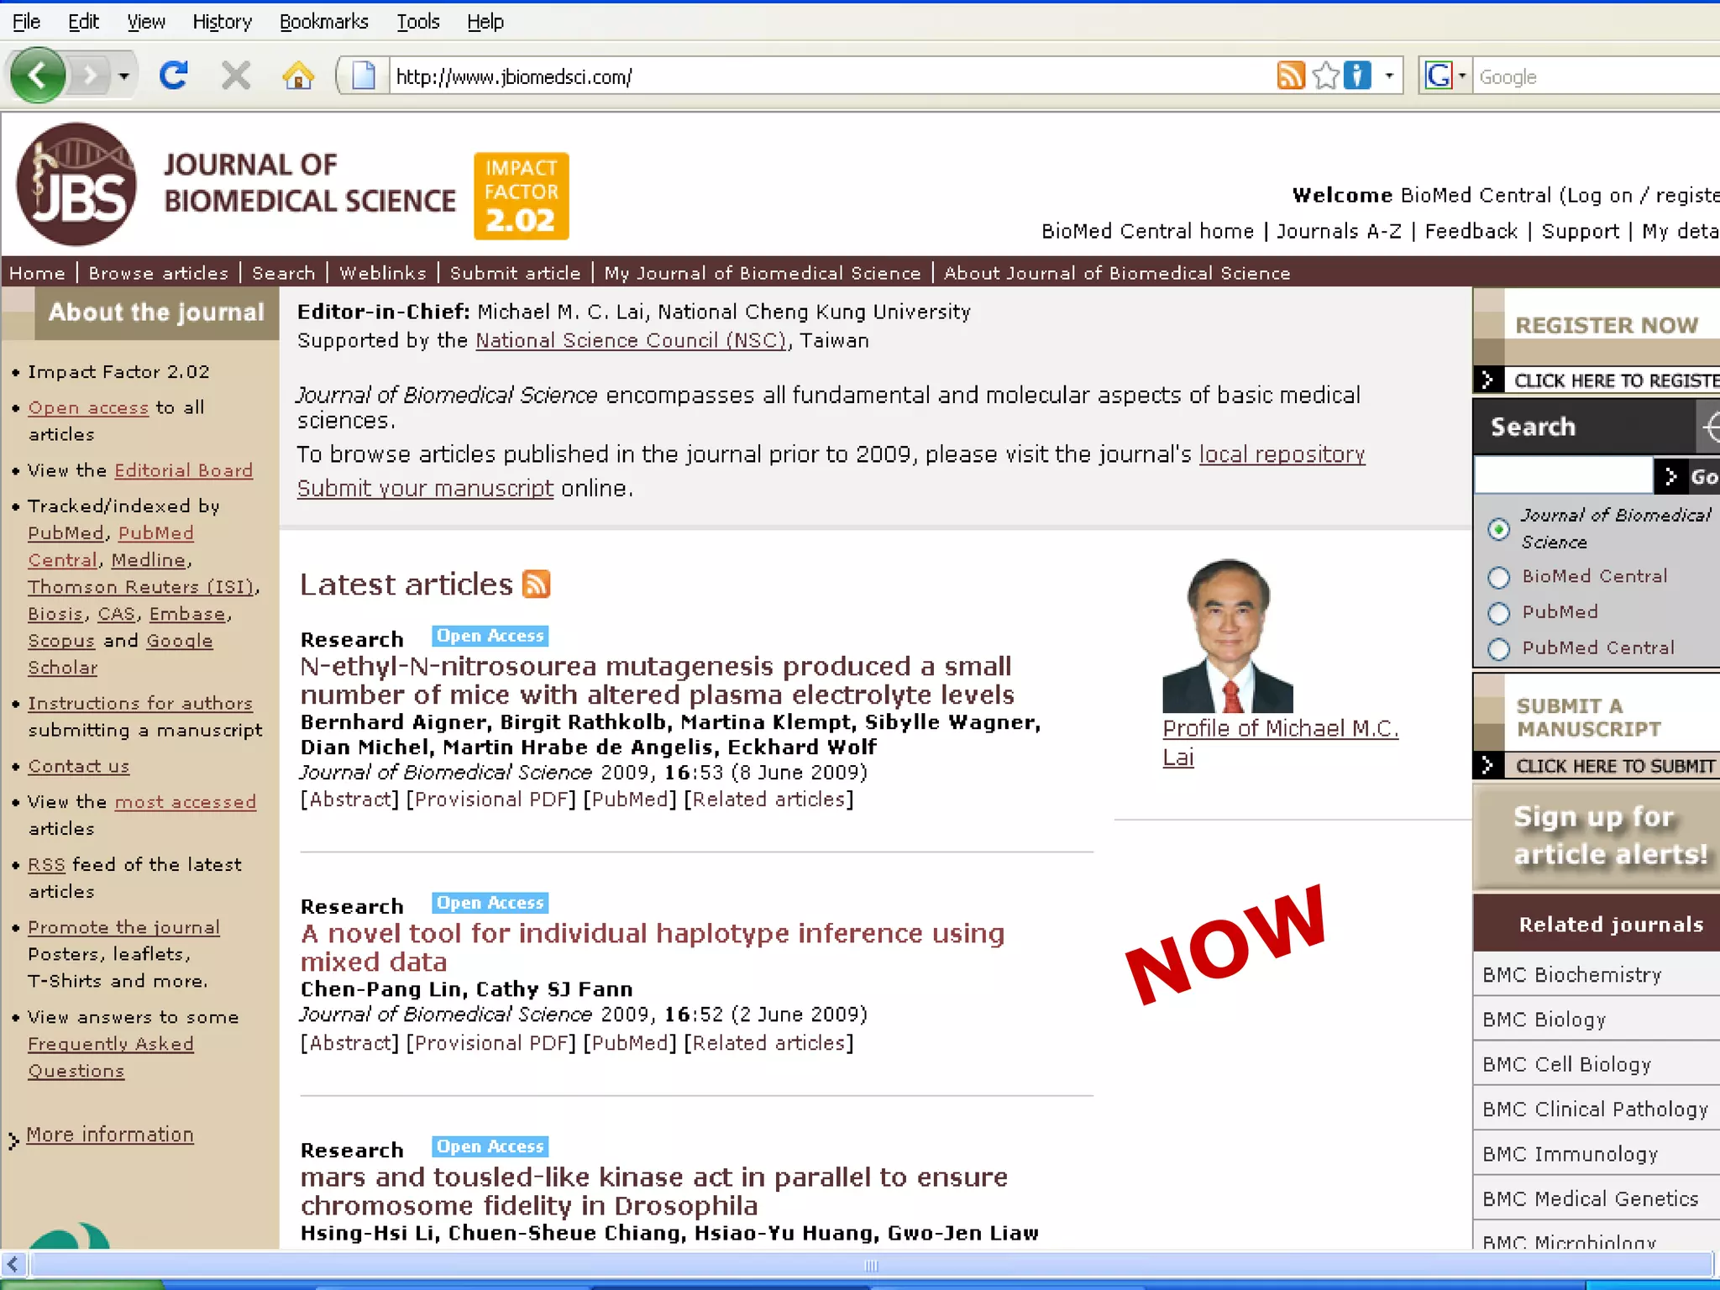Click the journal Search text field
1720x1290 pixels.
pyautogui.click(x=1562, y=476)
